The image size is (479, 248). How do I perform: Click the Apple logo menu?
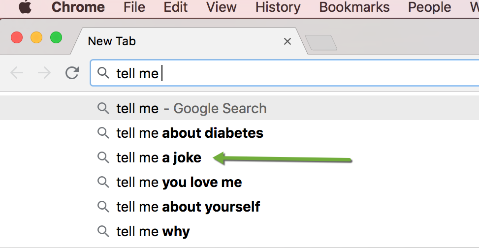click(26, 7)
